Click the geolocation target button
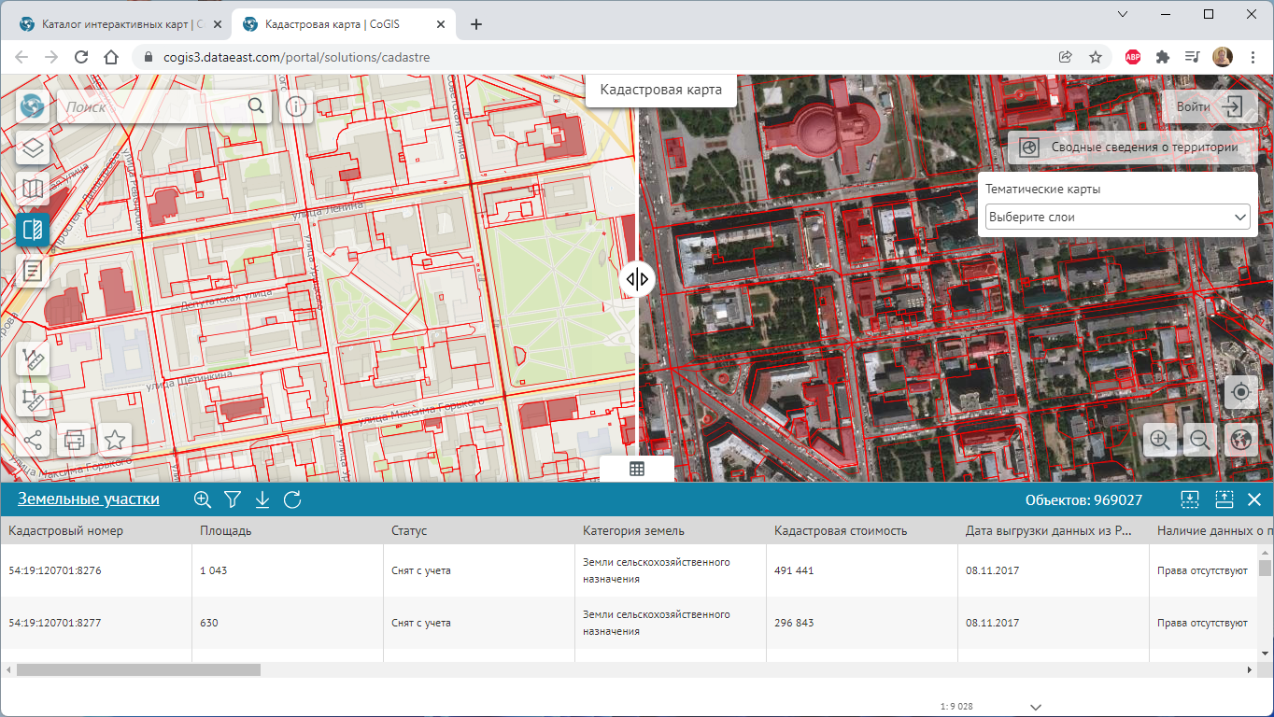 pos(1240,392)
